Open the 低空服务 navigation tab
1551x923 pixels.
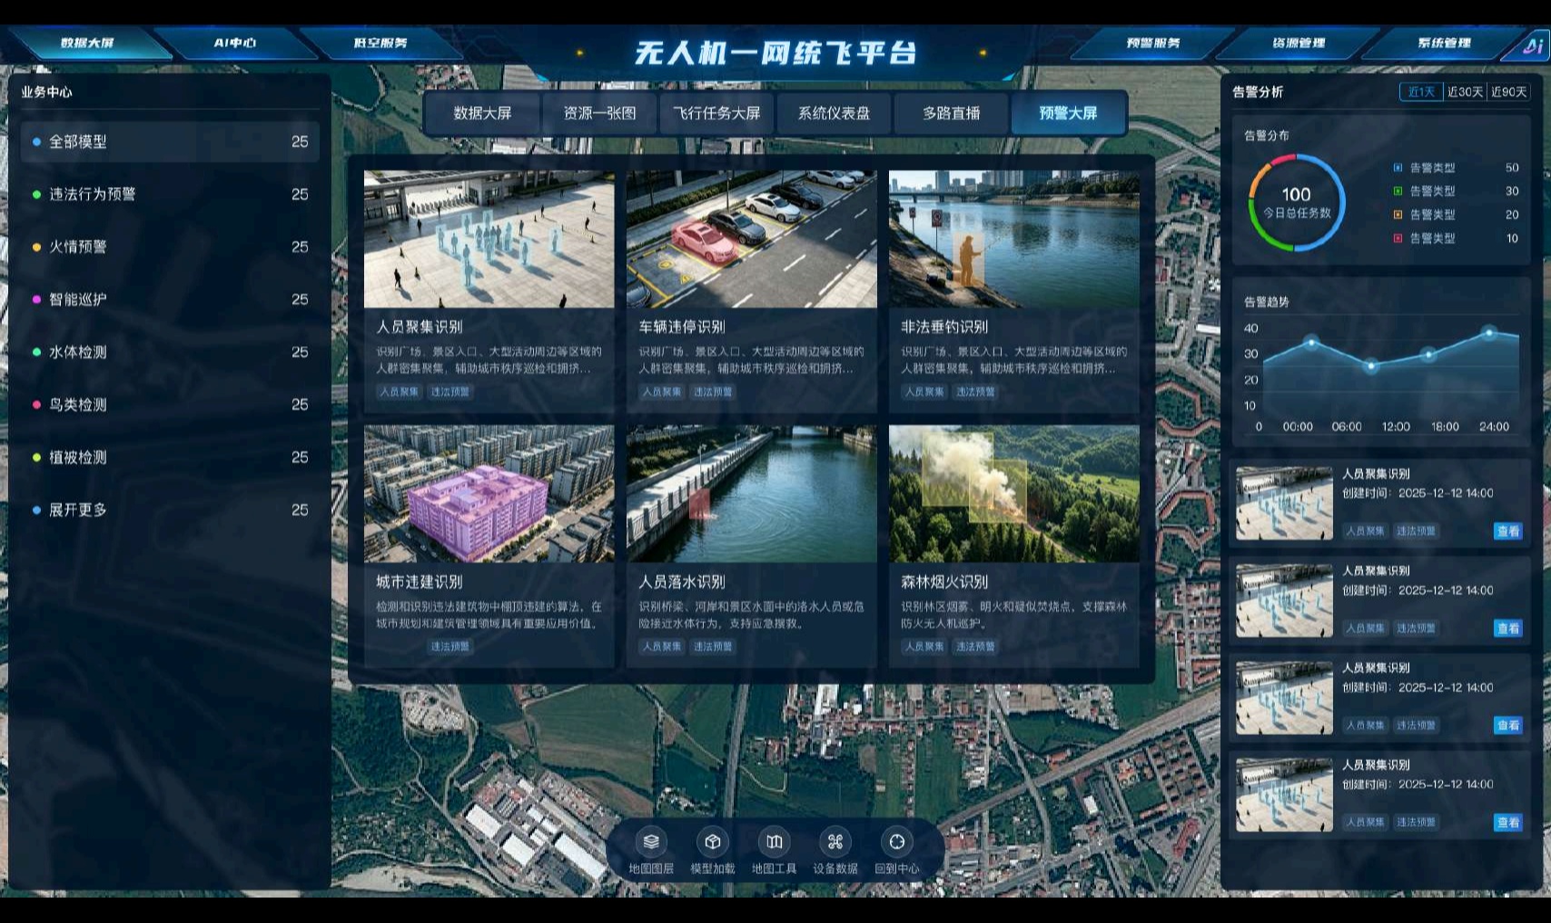click(x=380, y=43)
